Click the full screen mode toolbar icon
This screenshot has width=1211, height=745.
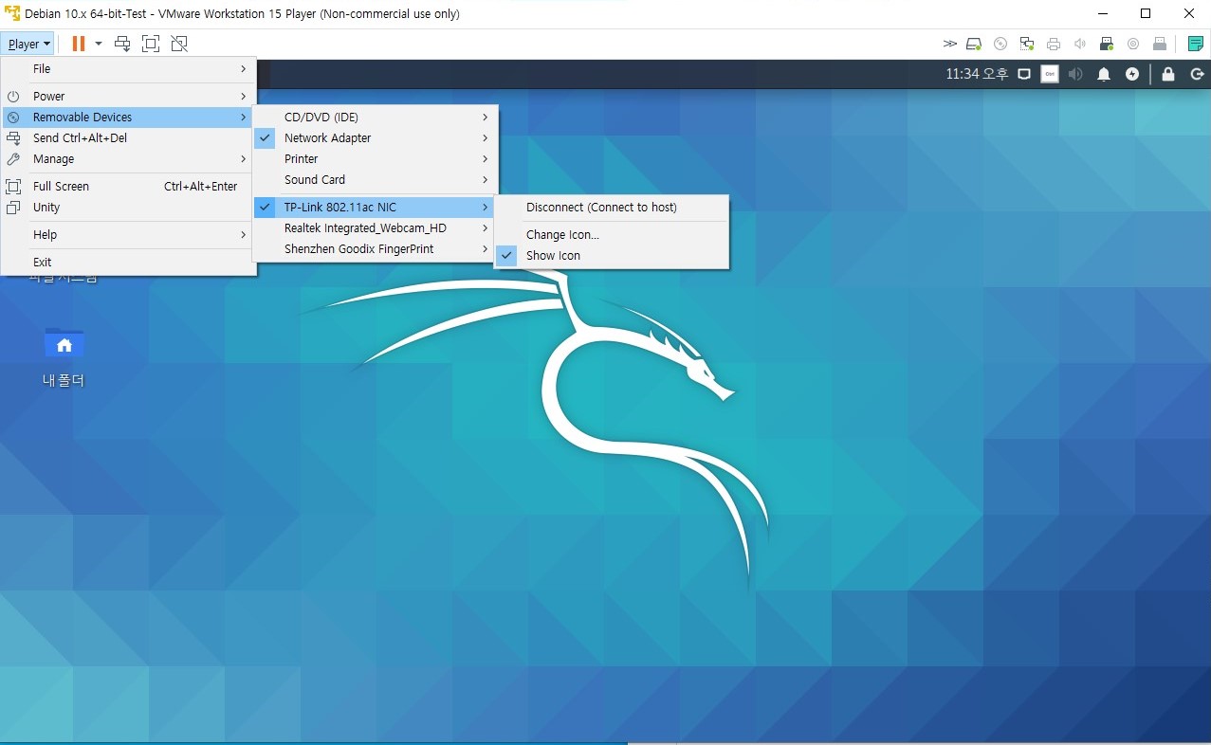(151, 44)
